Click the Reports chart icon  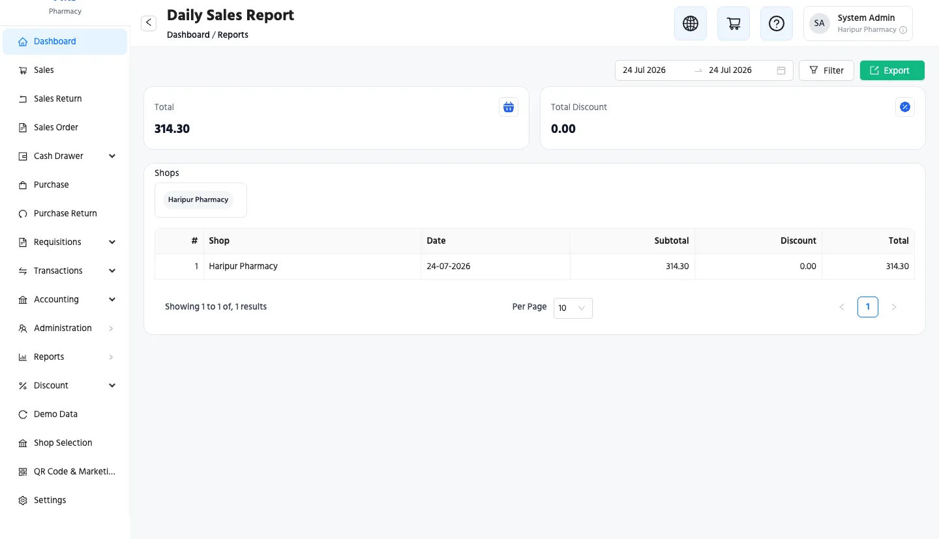click(23, 357)
